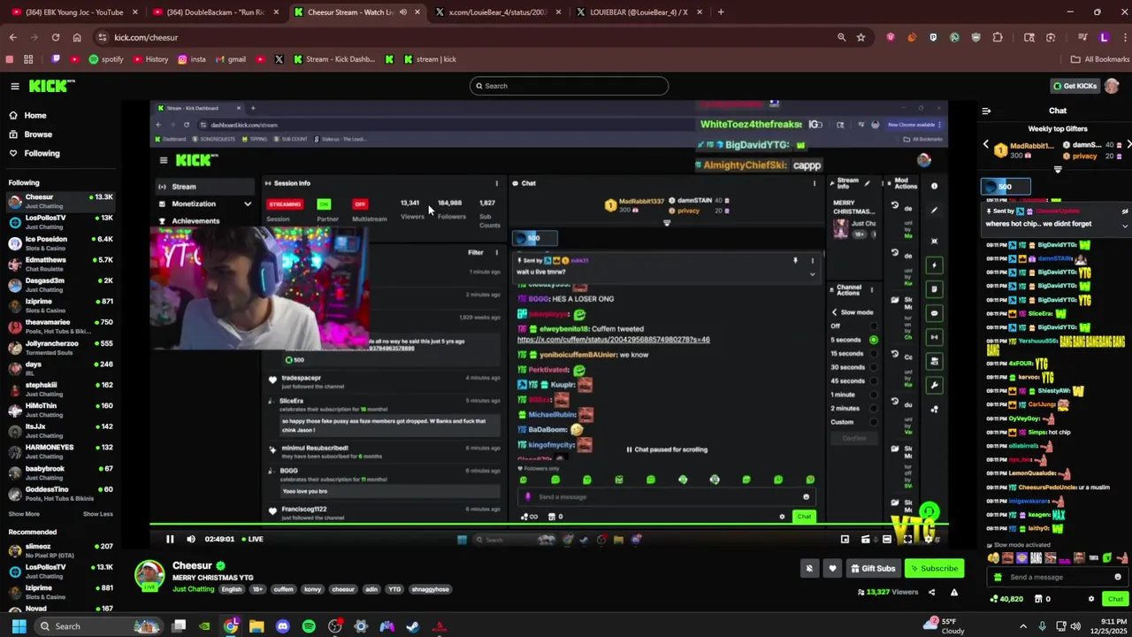Viewport: 1132px width, 637px height.
Task: Open Spotify from the taskbar
Action: (309, 626)
